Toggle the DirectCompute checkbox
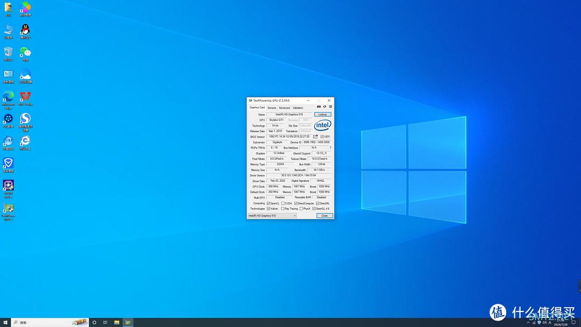This screenshot has width=581, height=327. point(296,203)
